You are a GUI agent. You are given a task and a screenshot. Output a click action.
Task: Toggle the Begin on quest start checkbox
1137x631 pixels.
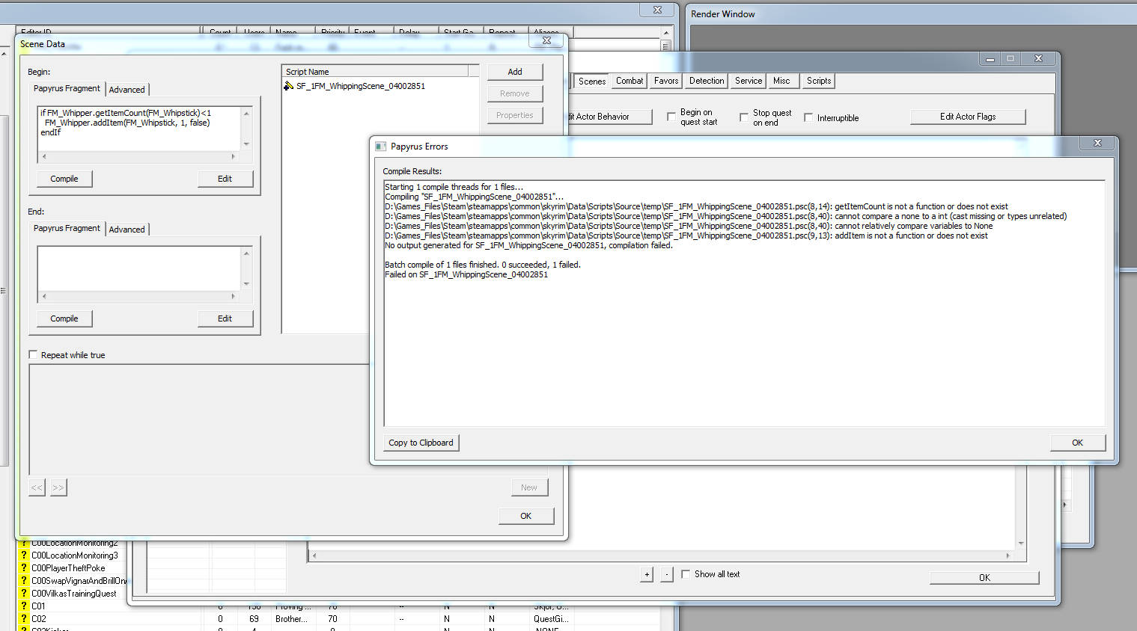pos(671,117)
